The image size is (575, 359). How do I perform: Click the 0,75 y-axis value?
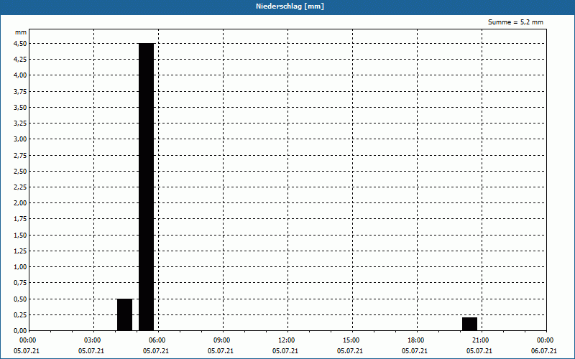click(20, 283)
